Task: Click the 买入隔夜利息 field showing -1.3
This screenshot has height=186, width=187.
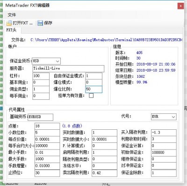Action: click(x=164, y=133)
